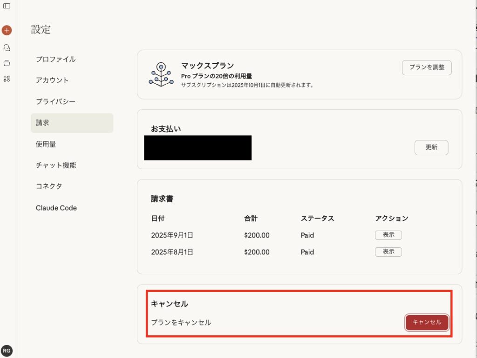The width and height of the screenshot is (477, 358).
Task: Click the マックスプラン plan illustration icon
Action: click(161, 74)
